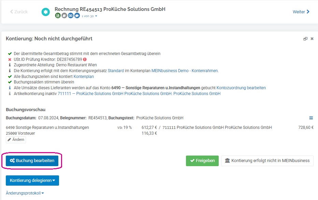
Task: Close the Kontierung panel with the X
Action: point(312,39)
